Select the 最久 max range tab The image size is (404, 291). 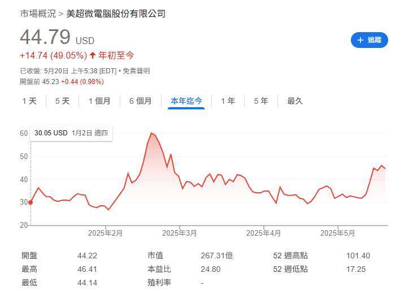(x=295, y=101)
